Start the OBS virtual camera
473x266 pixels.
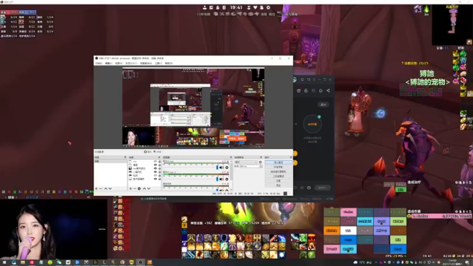pos(278,171)
